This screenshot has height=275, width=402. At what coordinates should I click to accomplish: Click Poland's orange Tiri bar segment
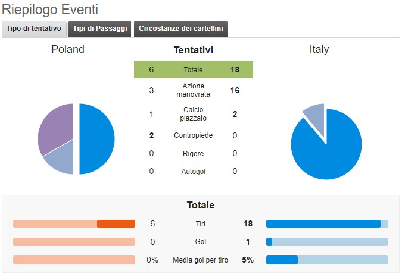click(x=116, y=224)
